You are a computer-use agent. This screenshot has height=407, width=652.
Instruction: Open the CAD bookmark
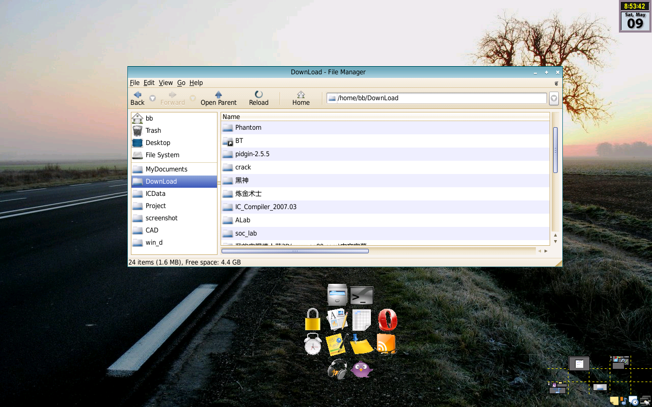click(174, 230)
